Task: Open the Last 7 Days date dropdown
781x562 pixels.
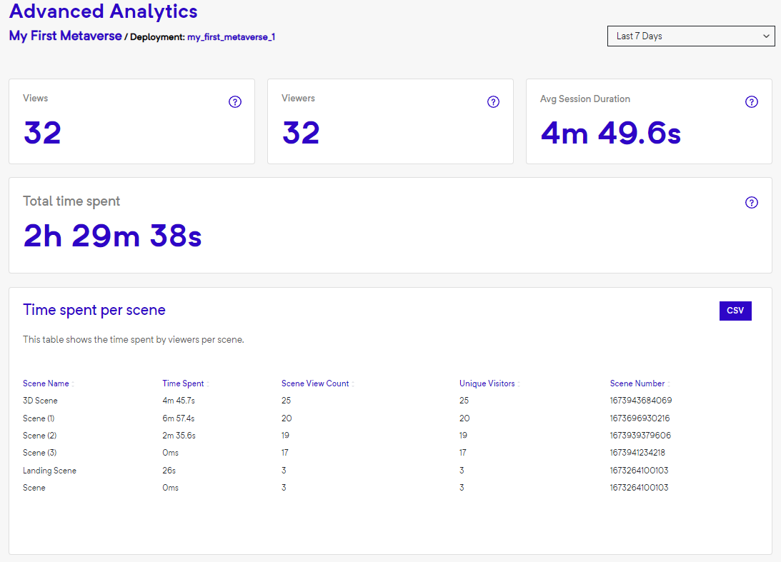Action: tap(690, 36)
